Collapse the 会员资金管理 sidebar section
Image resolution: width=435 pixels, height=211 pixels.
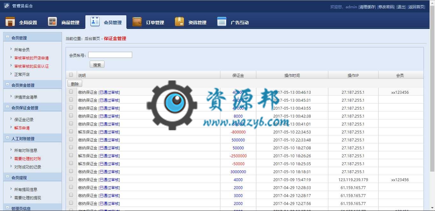(x=7, y=85)
